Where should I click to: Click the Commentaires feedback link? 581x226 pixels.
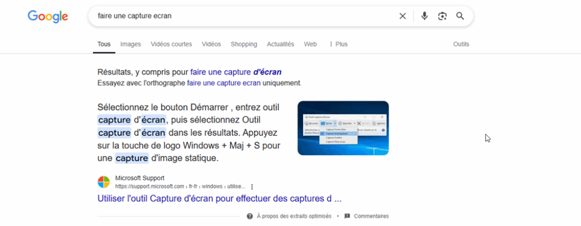pos(371,216)
